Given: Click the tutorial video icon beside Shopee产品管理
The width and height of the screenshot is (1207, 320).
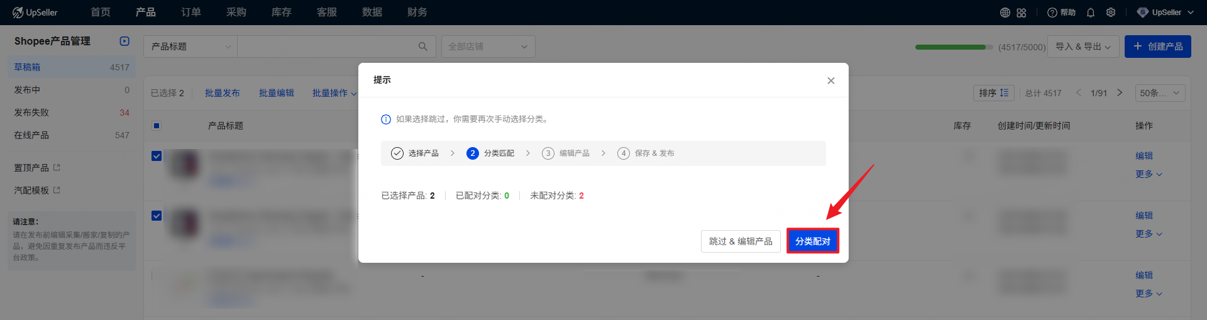Looking at the screenshot, I should click(124, 41).
